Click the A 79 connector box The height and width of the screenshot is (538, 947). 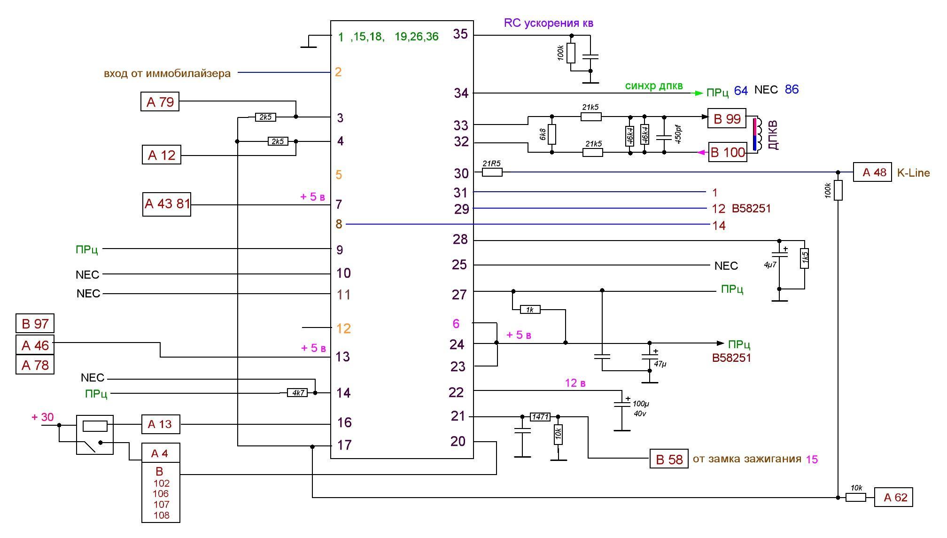(x=160, y=101)
